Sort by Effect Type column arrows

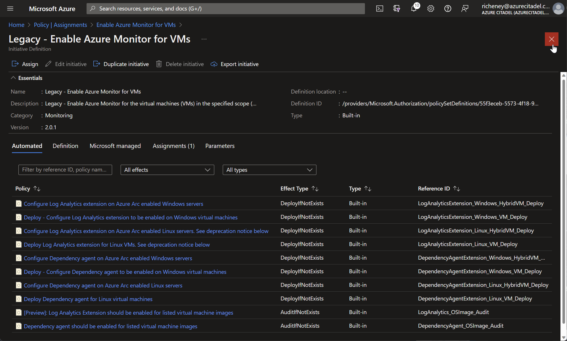[315, 188]
